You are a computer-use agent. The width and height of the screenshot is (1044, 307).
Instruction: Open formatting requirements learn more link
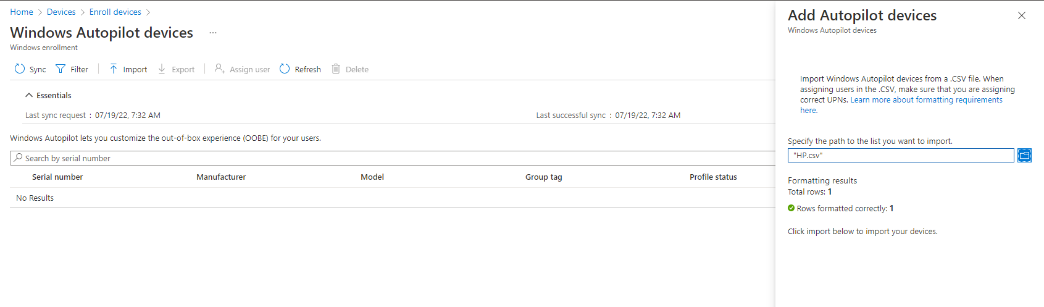(x=901, y=105)
